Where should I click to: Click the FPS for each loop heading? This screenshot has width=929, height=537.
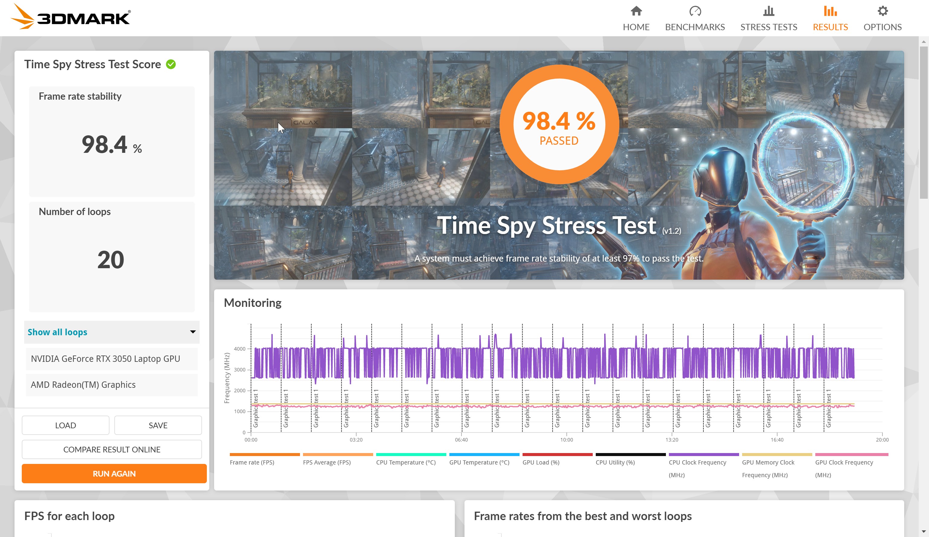(69, 516)
